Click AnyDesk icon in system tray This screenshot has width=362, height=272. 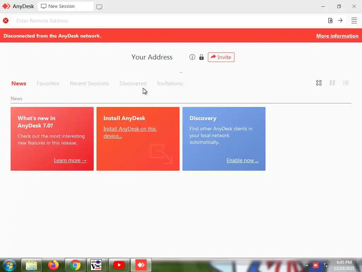[316, 265]
